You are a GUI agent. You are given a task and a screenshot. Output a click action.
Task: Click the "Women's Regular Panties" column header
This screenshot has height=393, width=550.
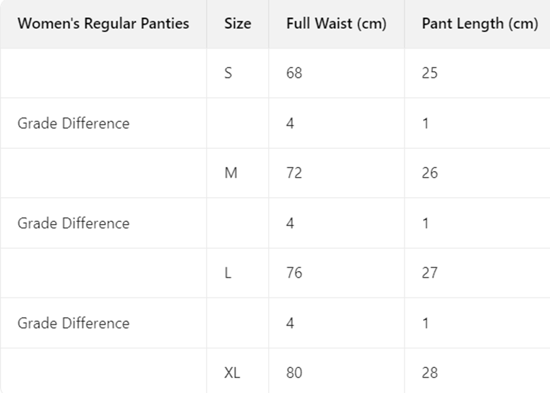[x=103, y=24]
